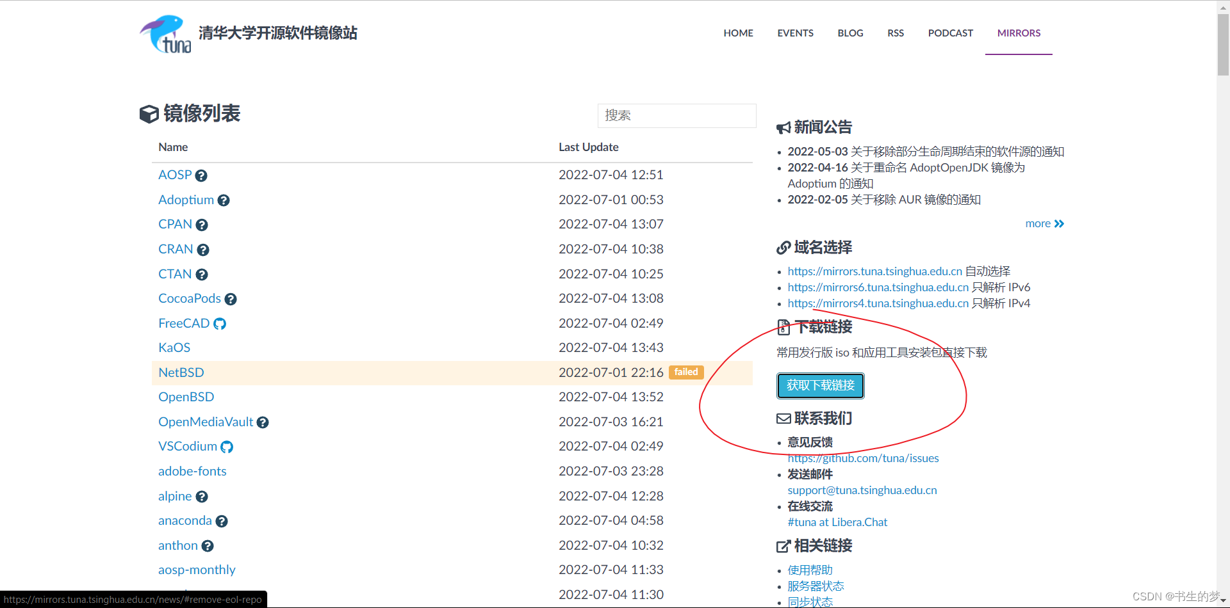Click the GitHub icon next to FreeCAD
Screen dimensions: 1230x608
220,324
